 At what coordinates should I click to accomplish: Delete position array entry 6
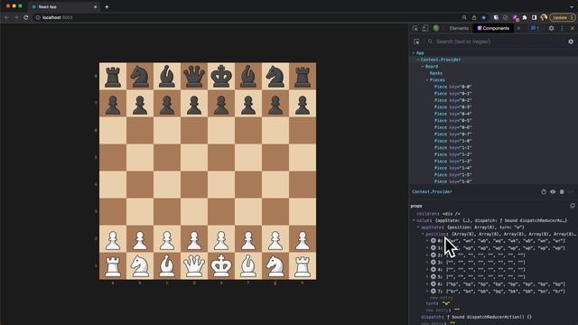point(433,284)
